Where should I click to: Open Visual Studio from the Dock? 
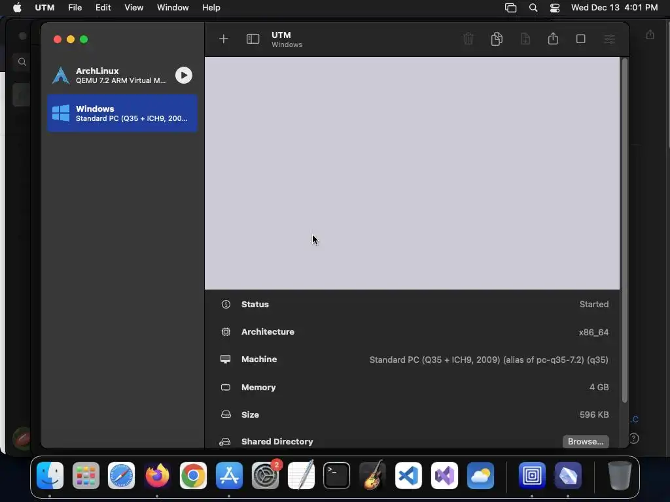(x=444, y=476)
